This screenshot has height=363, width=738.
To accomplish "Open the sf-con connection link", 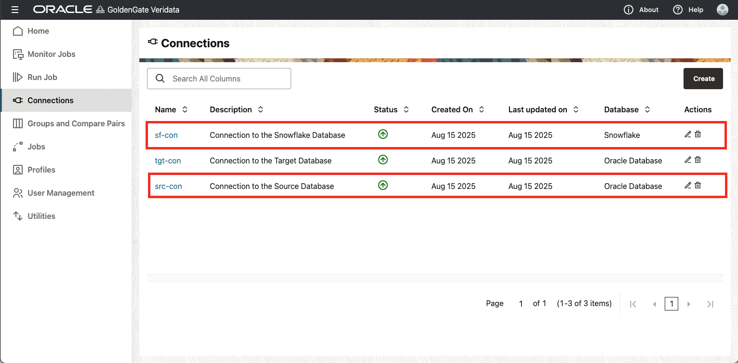I will click(166, 135).
